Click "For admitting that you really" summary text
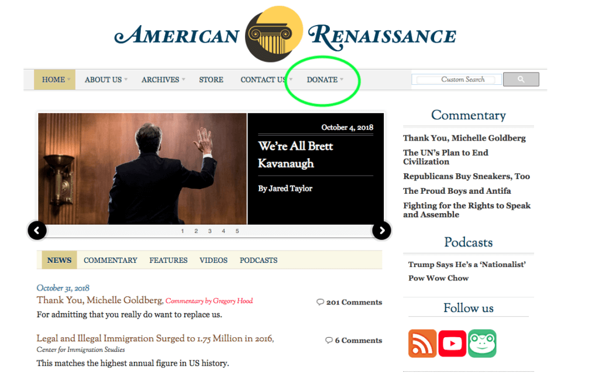The image size is (599, 377). (129, 315)
